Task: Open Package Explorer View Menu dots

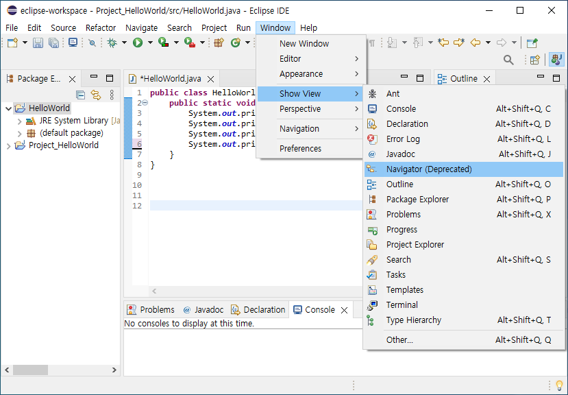Action: point(112,95)
